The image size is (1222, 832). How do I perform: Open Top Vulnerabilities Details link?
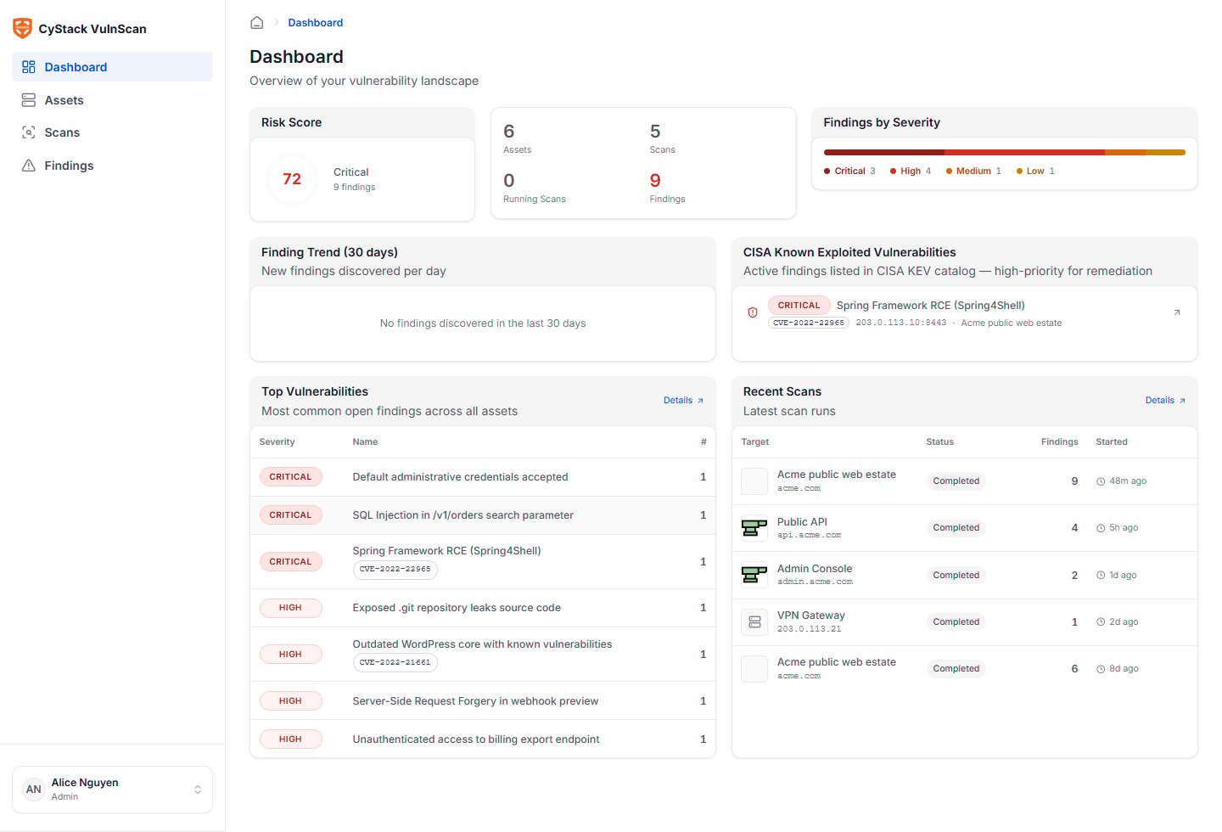click(683, 401)
